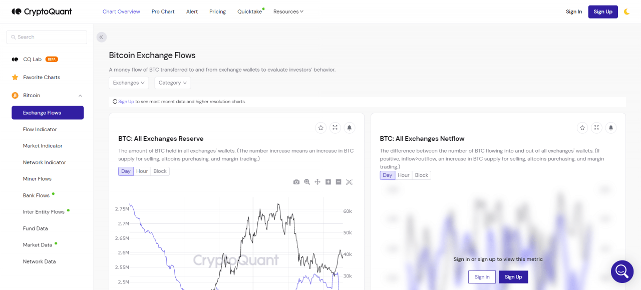Open the Pricing menu item
Viewport: 641px width, 290px height.
[217, 11]
